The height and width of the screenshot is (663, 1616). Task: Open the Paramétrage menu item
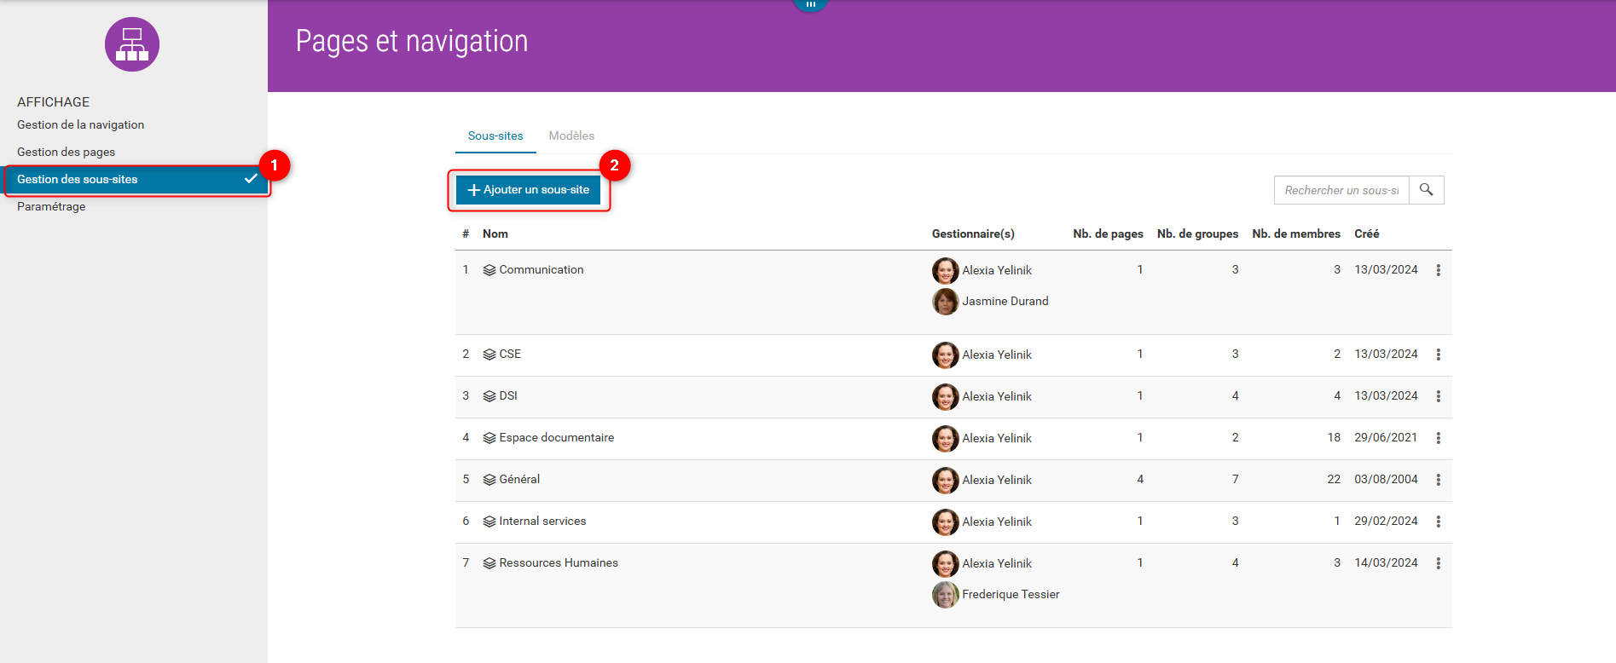(x=51, y=207)
